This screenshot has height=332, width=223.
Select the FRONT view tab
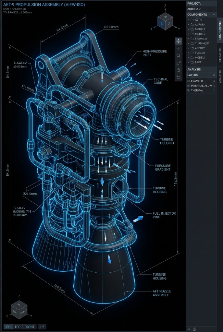[x=29, y=327]
